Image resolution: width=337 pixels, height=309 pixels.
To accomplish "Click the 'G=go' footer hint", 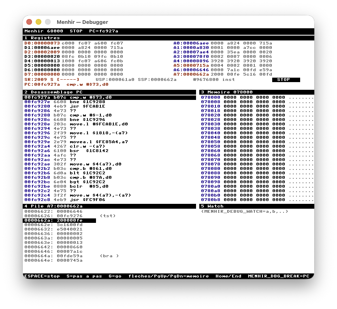I will coord(115,276).
